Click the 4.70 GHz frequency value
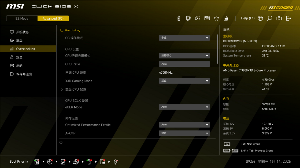This screenshot has height=168, width=300. click(268, 80)
